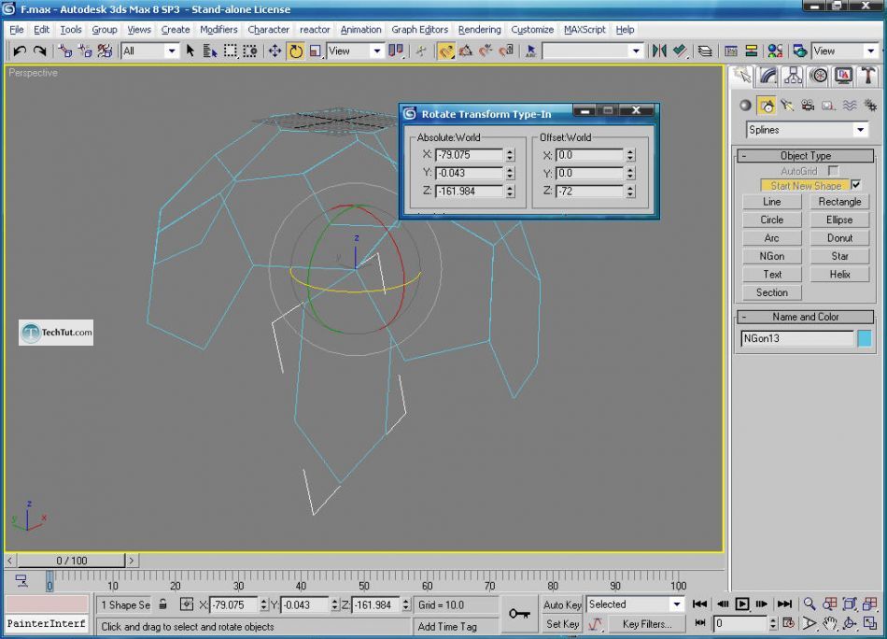Open the Modifiers menu

pos(218,30)
